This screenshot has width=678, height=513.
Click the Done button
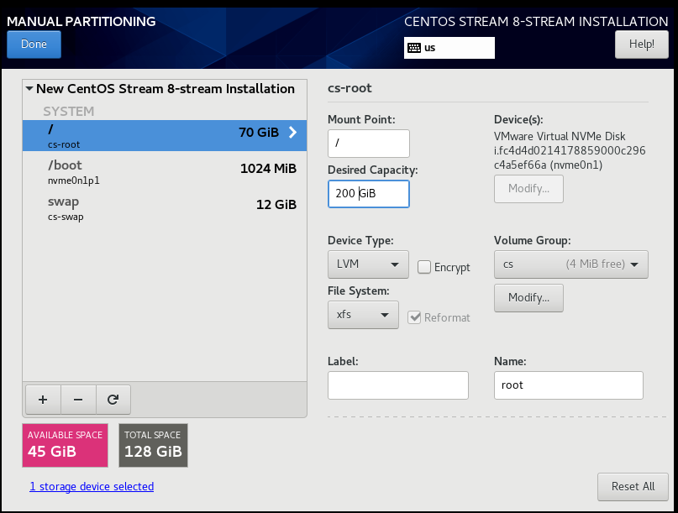coord(34,44)
